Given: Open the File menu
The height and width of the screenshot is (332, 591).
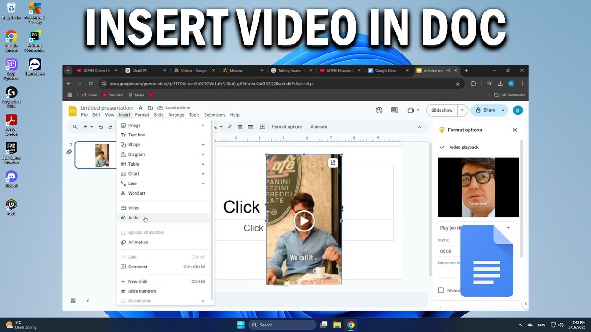Looking at the screenshot, I should (x=84, y=115).
